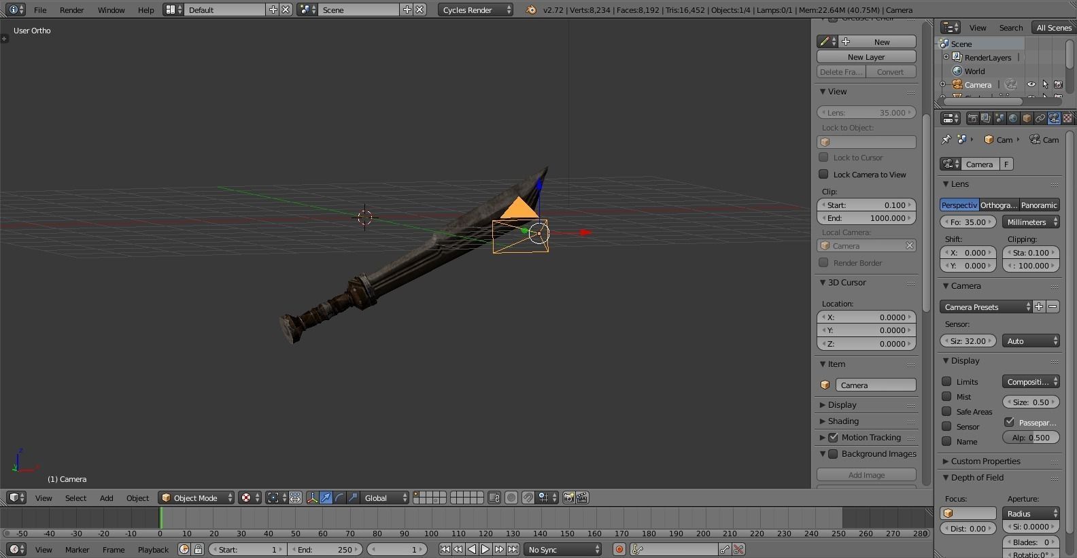The image size is (1077, 558).
Task: Open the Scene properties tab icon
Action: tap(999, 118)
